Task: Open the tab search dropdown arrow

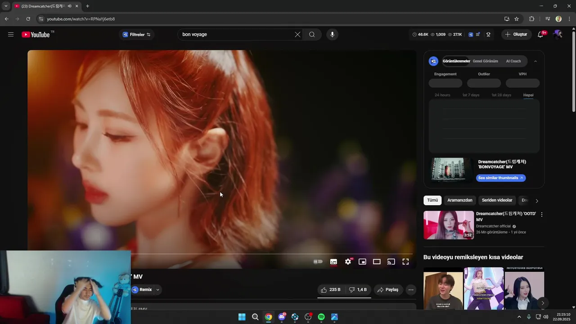Action: click(6, 6)
